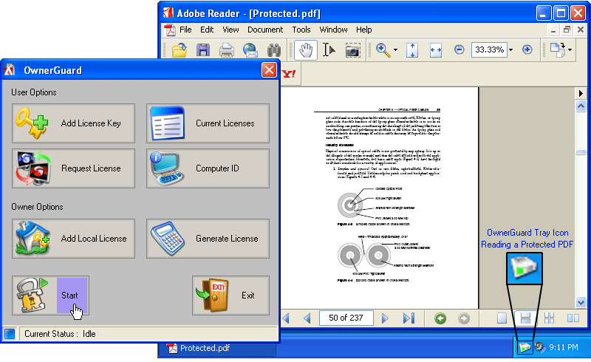Image resolution: width=591 pixels, height=362 pixels.
Task: Switch to continuous facing layout
Action: [x=549, y=318]
